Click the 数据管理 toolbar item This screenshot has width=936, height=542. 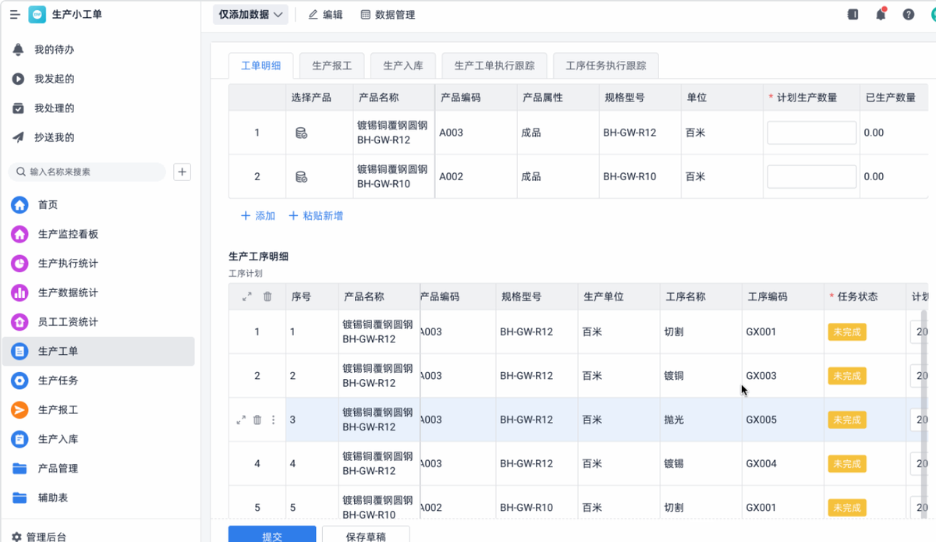point(388,15)
